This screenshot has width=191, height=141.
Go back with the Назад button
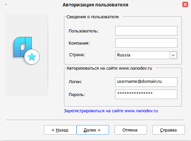[x=60, y=130]
